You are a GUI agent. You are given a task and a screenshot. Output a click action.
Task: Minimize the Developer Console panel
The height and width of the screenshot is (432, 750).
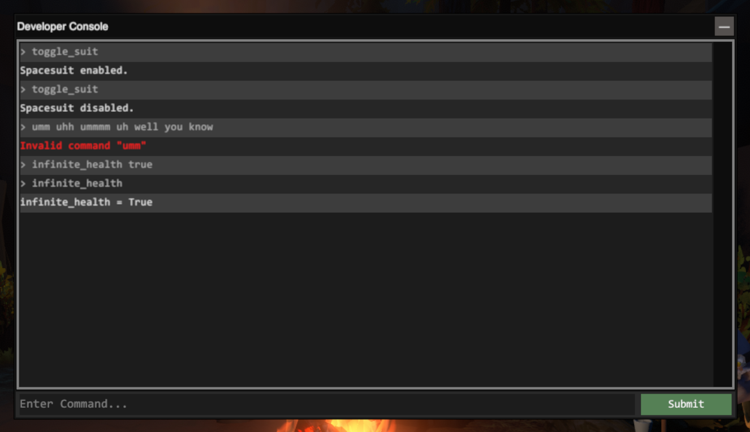(x=724, y=27)
